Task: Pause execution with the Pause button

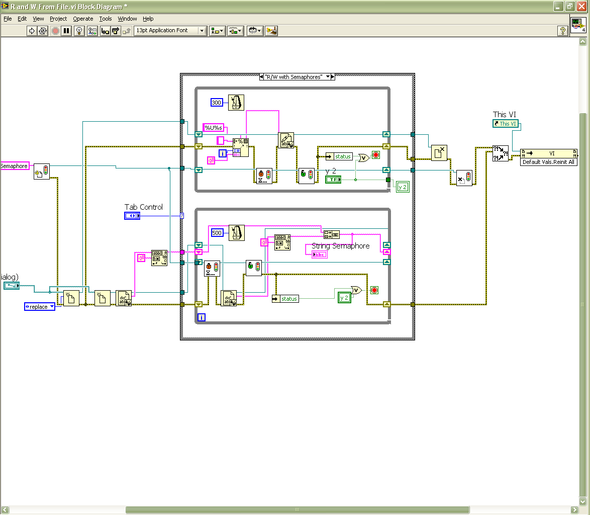Action: click(x=66, y=31)
